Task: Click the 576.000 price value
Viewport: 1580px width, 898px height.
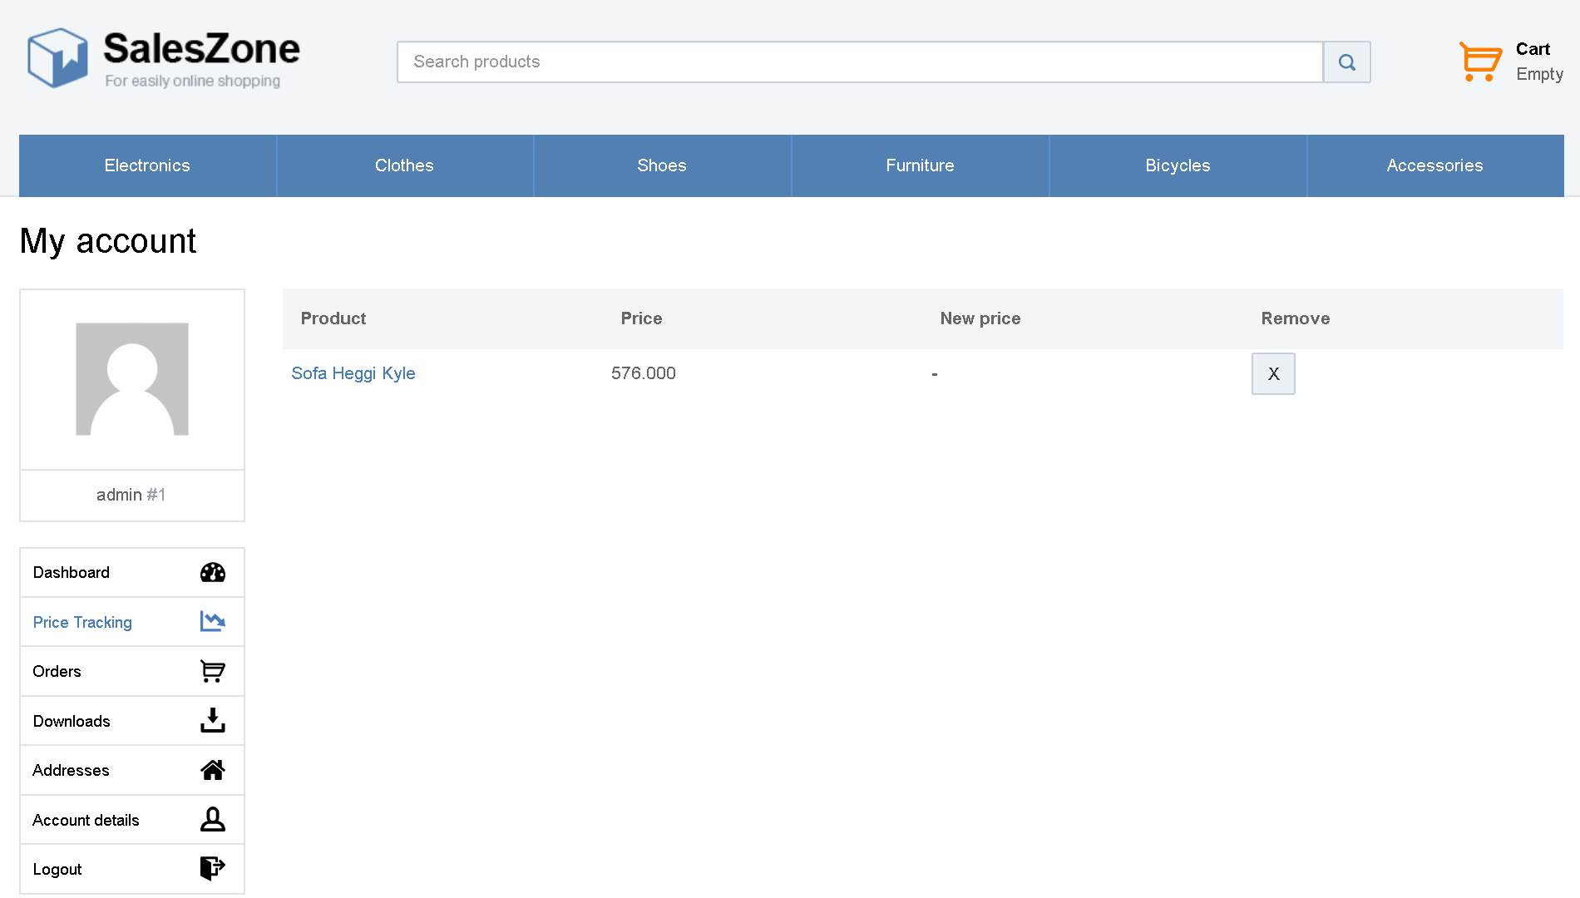Action: coord(644,373)
